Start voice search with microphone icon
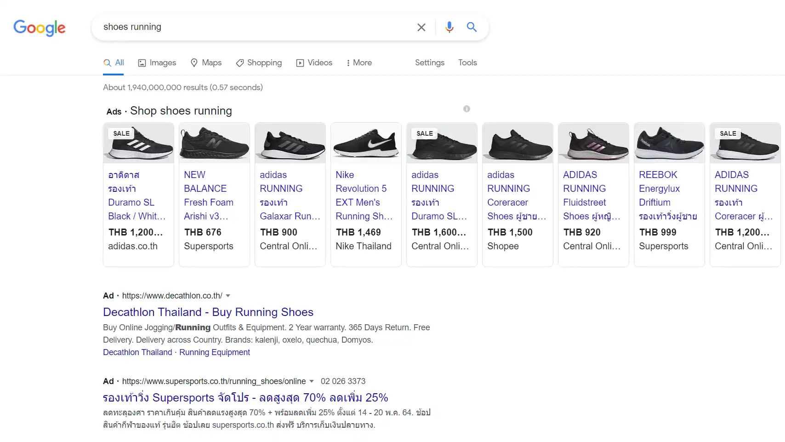The image size is (785, 442). tap(449, 27)
